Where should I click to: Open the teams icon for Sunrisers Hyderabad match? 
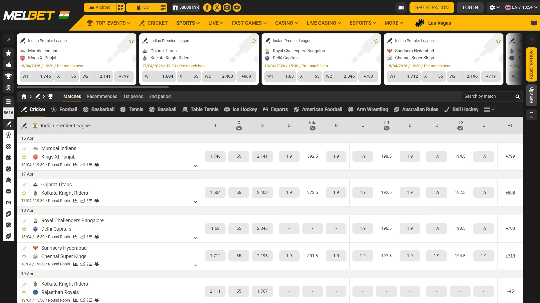pyautogui.click(x=96, y=264)
